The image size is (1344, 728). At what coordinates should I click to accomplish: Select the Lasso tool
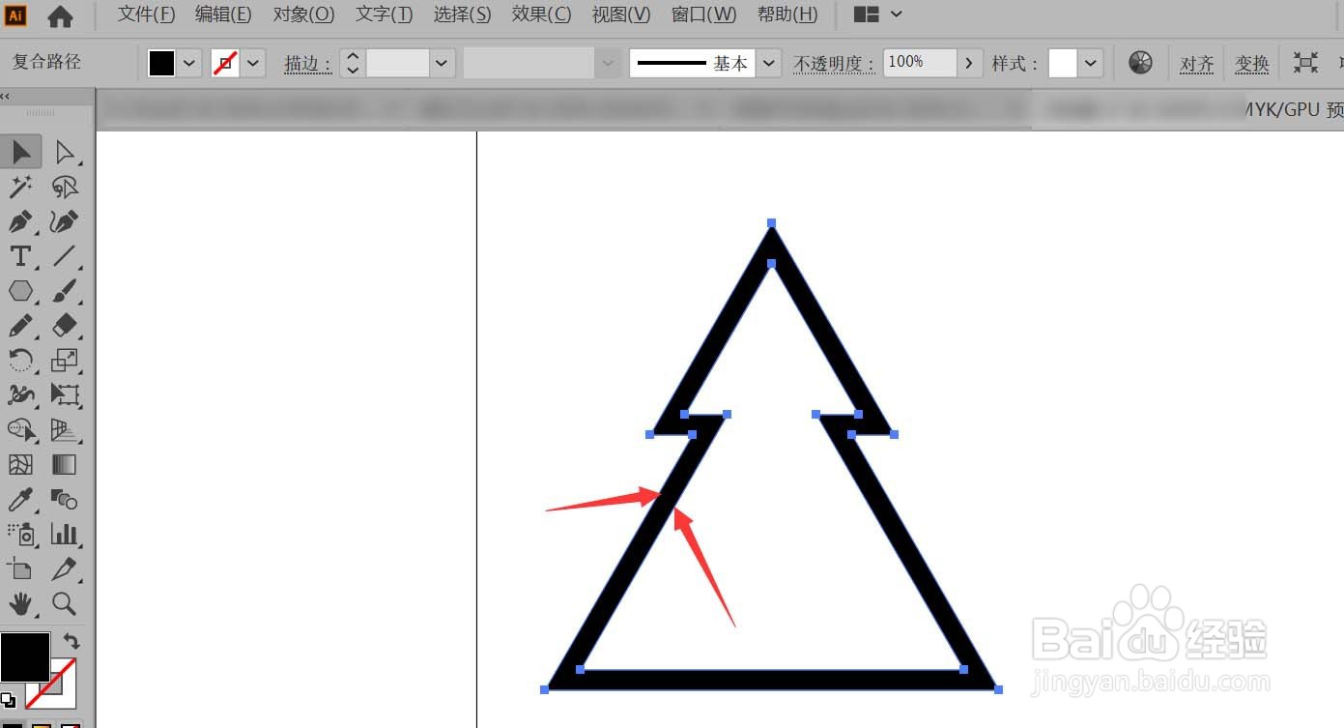click(x=64, y=187)
